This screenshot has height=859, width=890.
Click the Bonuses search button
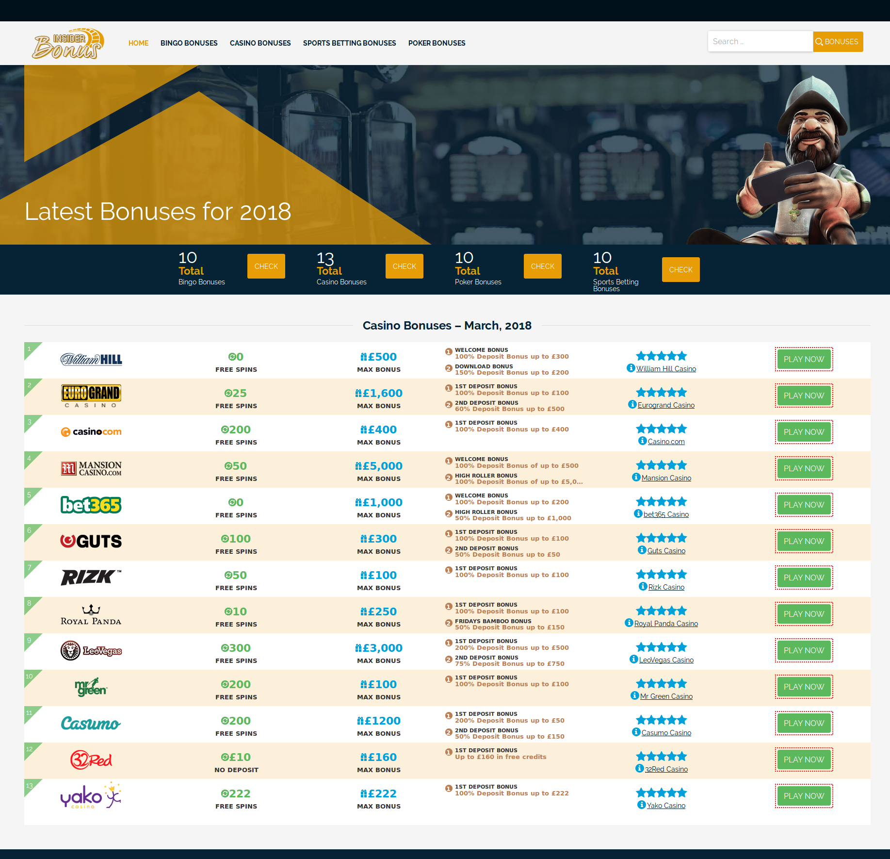[x=838, y=41]
